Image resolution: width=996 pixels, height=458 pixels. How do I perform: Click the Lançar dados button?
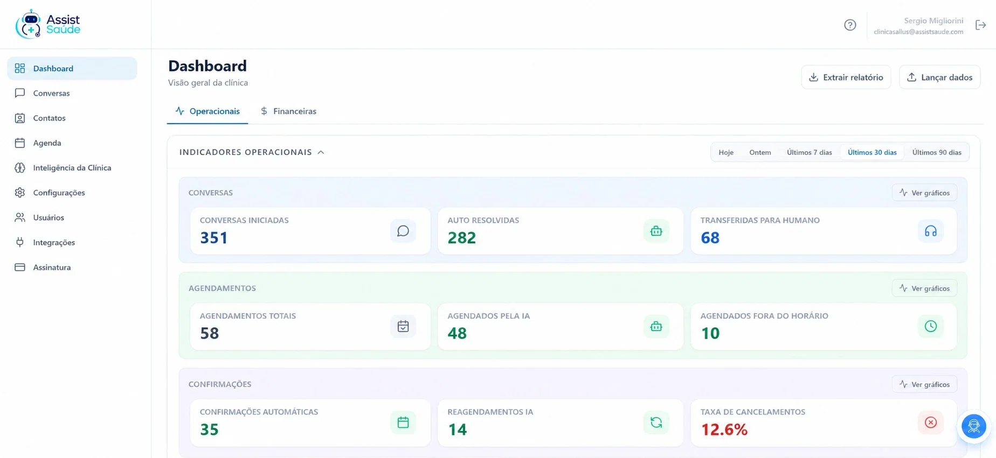939,77
